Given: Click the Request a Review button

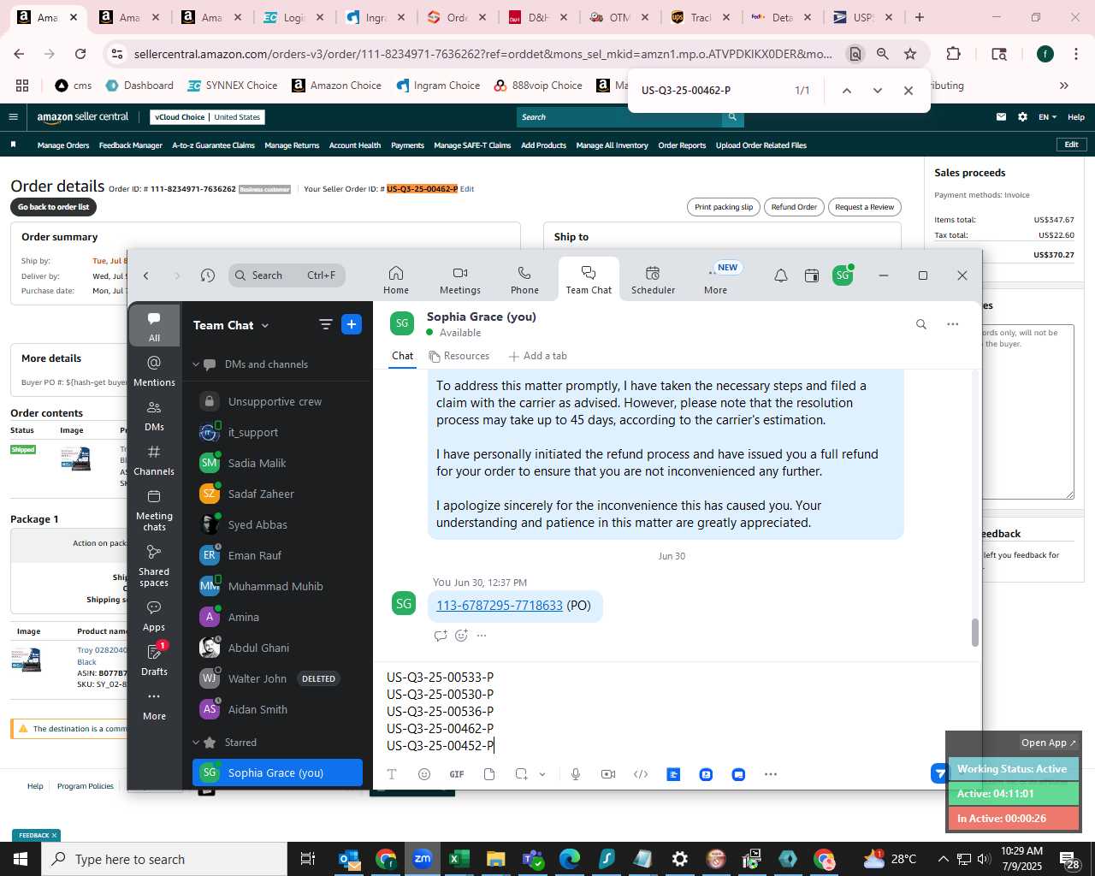Looking at the screenshot, I should tap(864, 207).
